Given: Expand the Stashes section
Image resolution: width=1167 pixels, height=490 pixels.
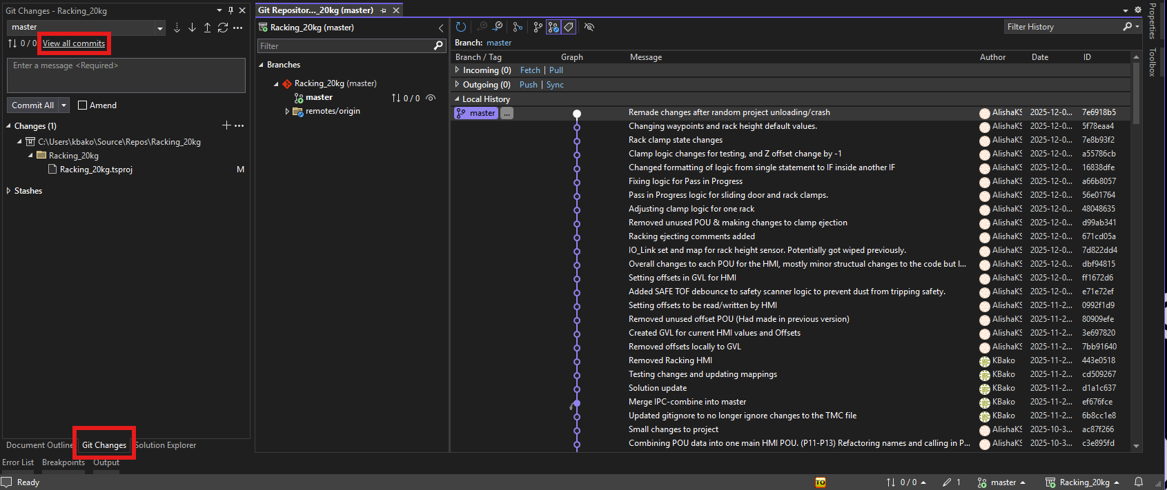Looking at the screenshot, I should pyautogui.click(x=8, y=191).
